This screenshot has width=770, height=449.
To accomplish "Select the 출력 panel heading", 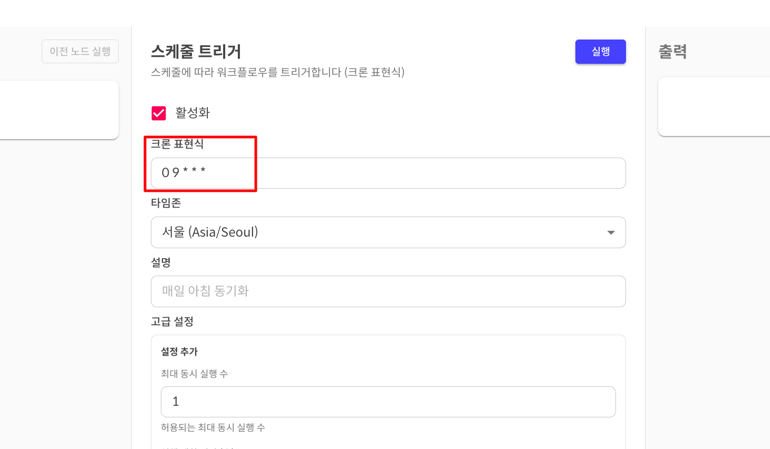I will pos(673,52).
